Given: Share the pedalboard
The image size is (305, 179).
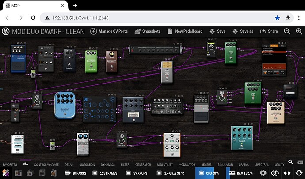Looking at the screenshot, I should tap(269, 31).
